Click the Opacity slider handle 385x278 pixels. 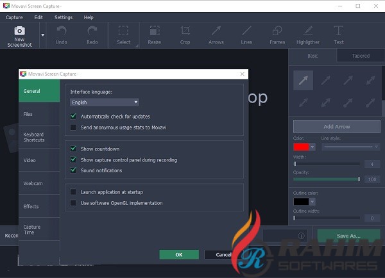click(359, 179)
